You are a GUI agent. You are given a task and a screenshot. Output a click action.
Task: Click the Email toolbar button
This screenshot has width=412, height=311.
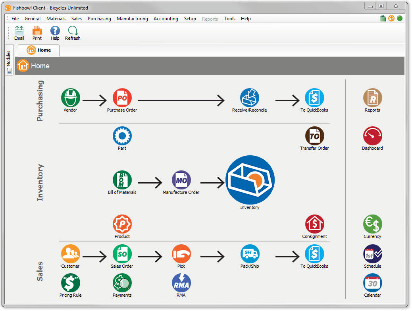click(x=19, y=33)
